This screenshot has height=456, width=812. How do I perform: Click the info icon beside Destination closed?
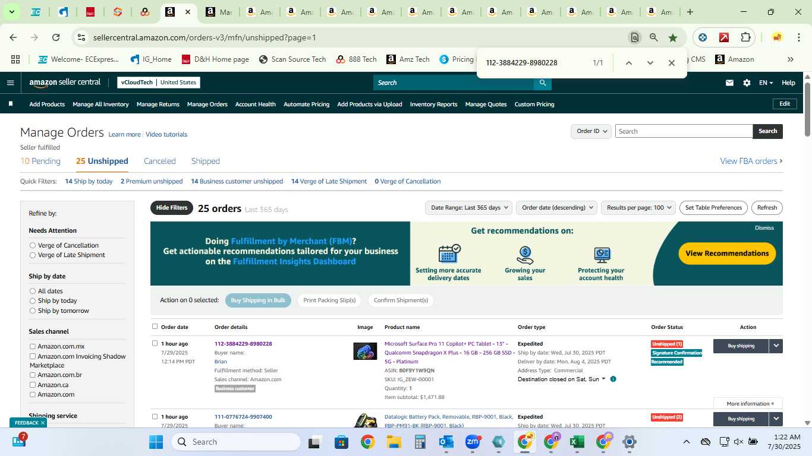click(613, 379)
